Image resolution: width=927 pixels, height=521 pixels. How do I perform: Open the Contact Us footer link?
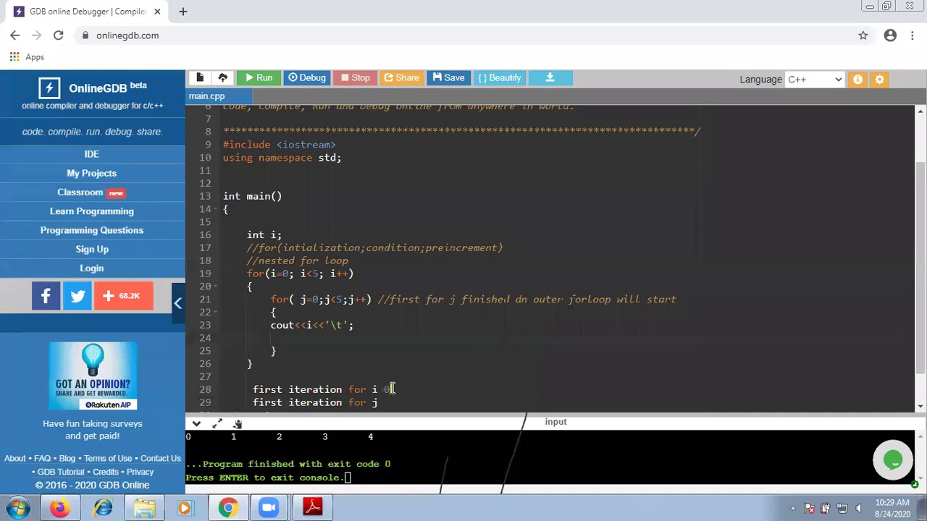pyautogui.click(x=161, y=458)
